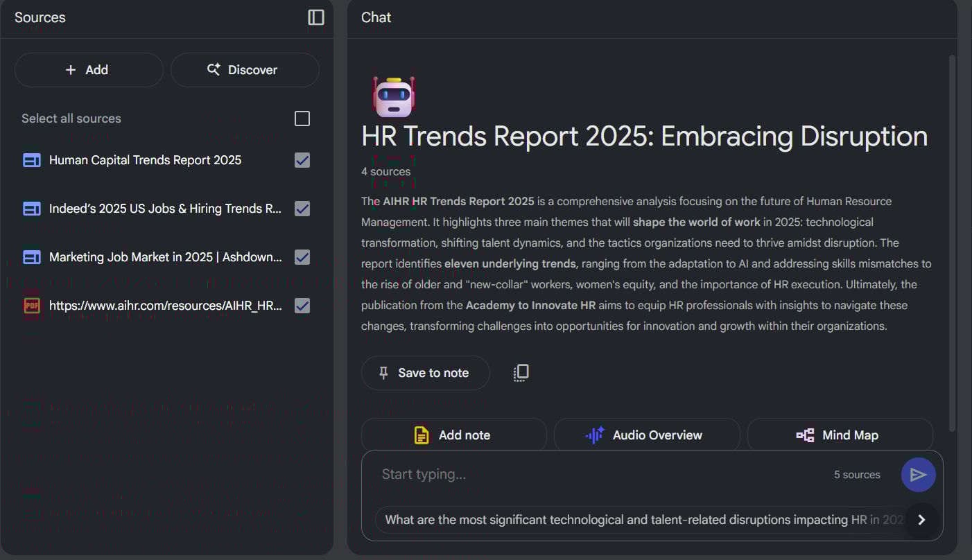Click the Add source button
Screen dimensions: 972x560
tap(89, 70)
